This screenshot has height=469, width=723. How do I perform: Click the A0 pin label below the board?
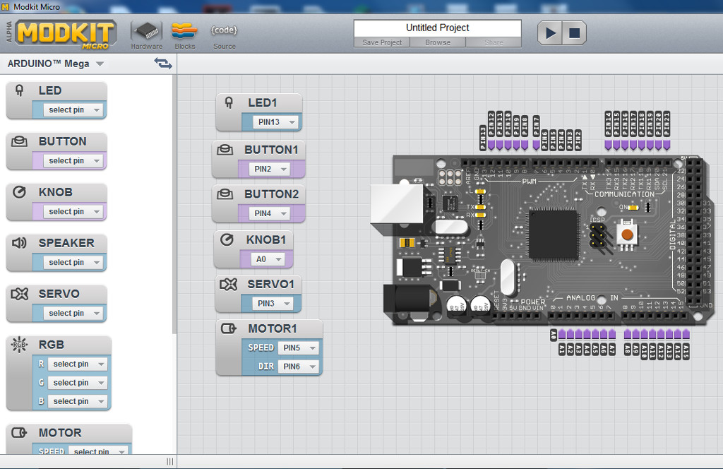tap(554, 336)
